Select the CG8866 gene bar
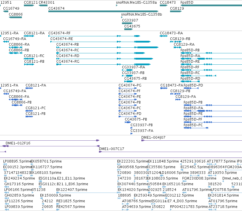The width and height of the screenshot is (242, 211). coord(15,17)
